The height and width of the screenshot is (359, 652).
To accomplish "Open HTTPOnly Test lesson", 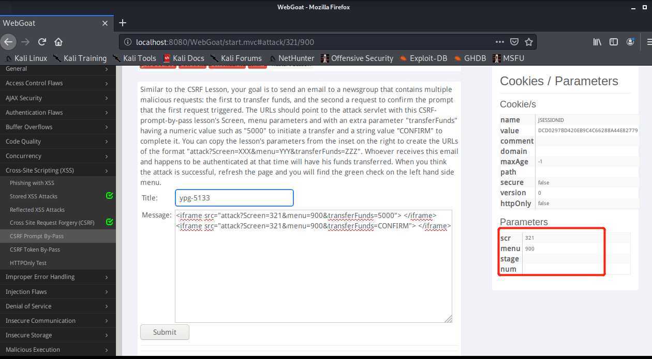I will tap(28, 263).
